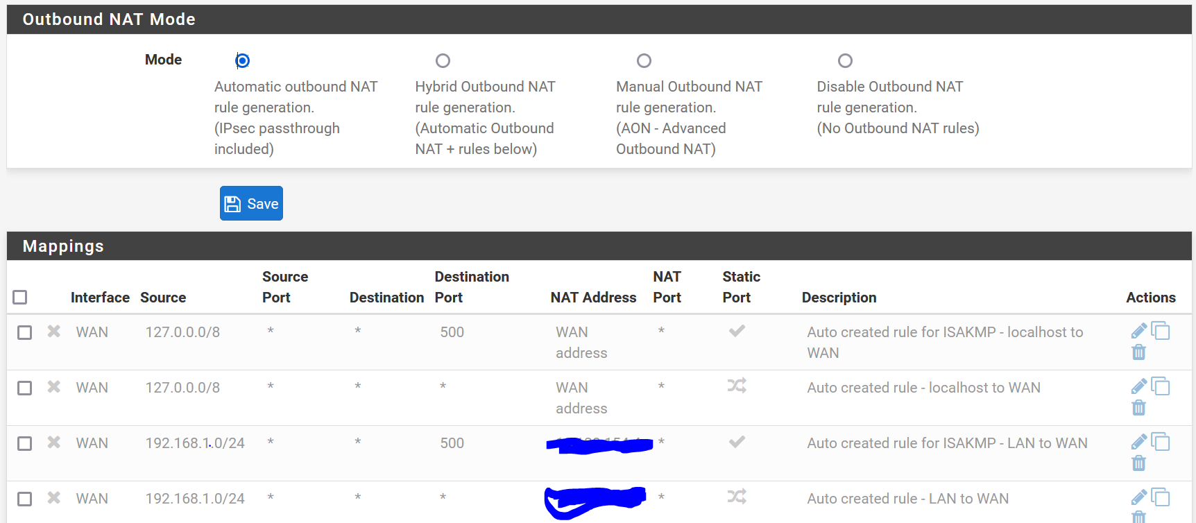Click disabled X icon on LAN to WAN rule
Viewport: 1196px width, 523px height.
[x=53, y=497]
